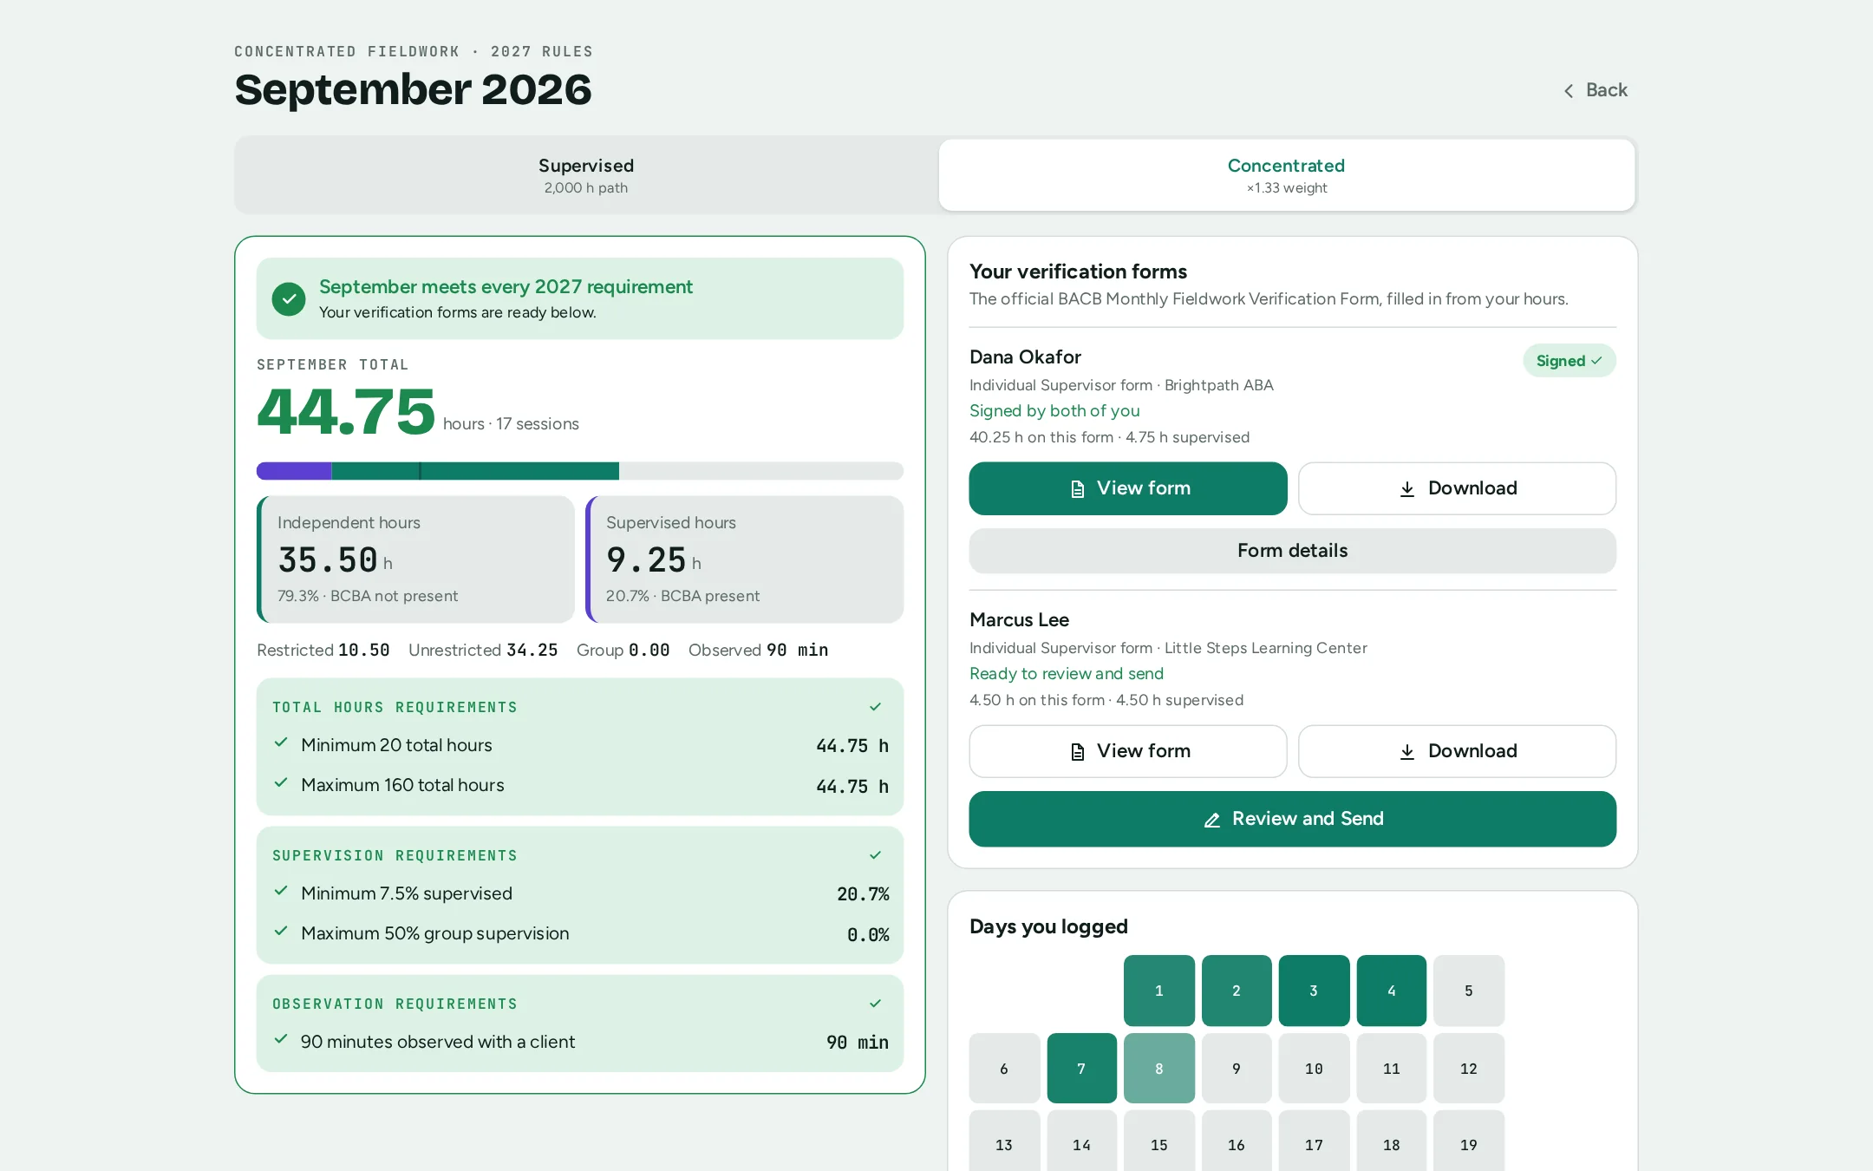Click checkmark beside Minimum 7.5% supervised
Image resolution: width=1873 pixels, height=1171 pixels.
pos(281,891)
